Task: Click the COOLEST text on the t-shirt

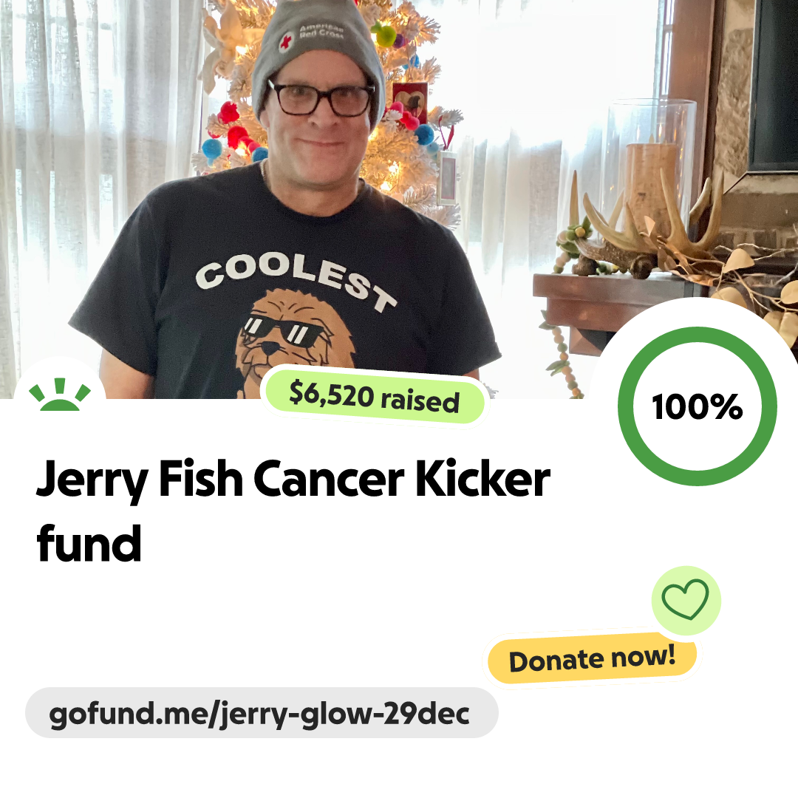Action: click(296, 280)
